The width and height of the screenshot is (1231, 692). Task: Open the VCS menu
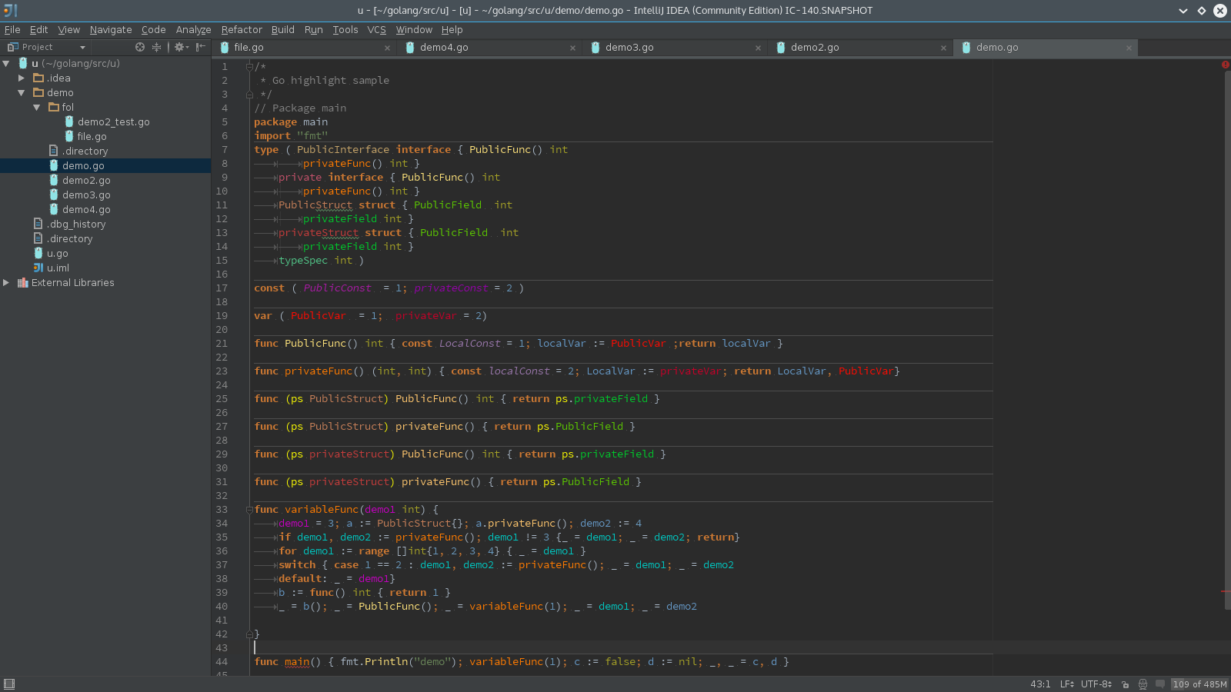[x=377, y=30]
